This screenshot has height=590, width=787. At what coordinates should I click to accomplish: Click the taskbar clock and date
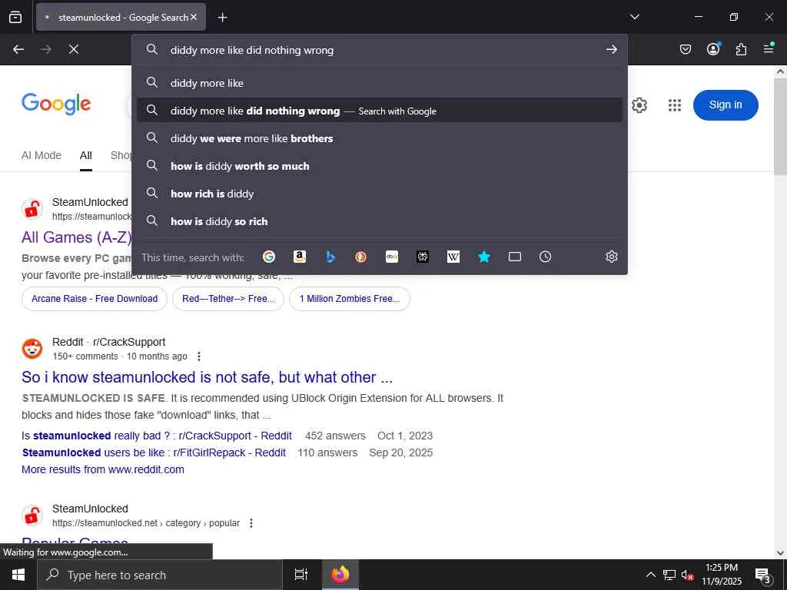click(721, 575)
